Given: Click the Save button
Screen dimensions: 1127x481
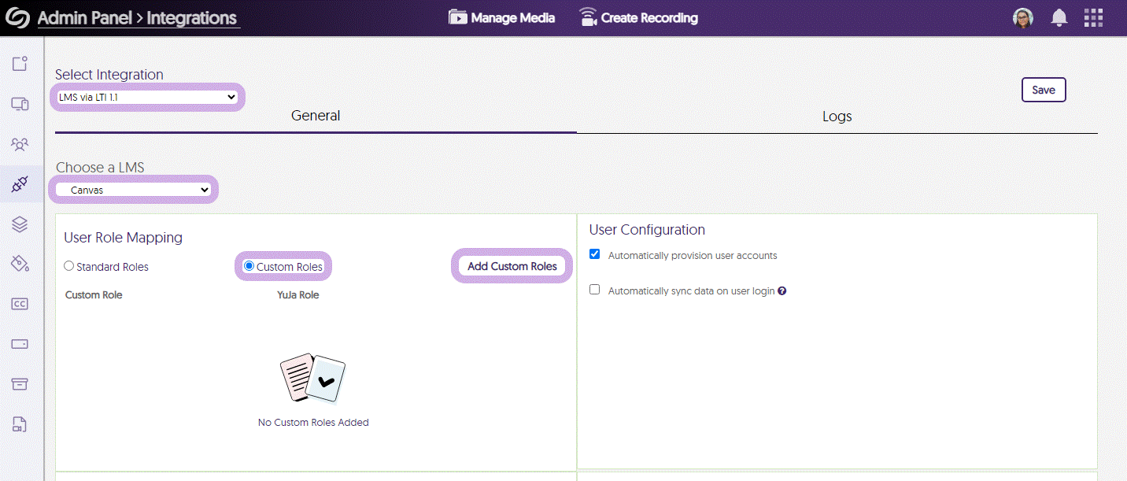Looking at the screenshot, I should (1043, 90).
